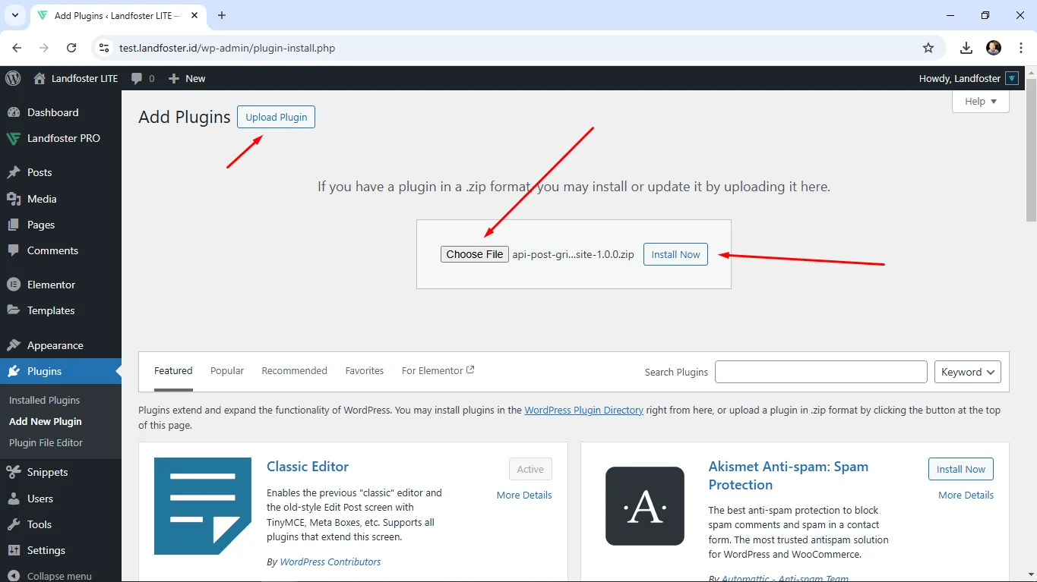The height and width of the screenshot is (582, 1037).
Task: Open the WordPress Plugin Directory link
Action: click(583, 410)
